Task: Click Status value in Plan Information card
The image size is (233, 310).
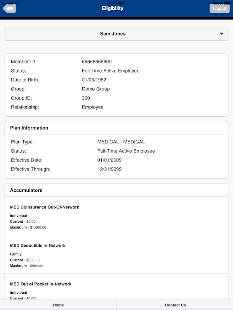Action: coord(126,151)
